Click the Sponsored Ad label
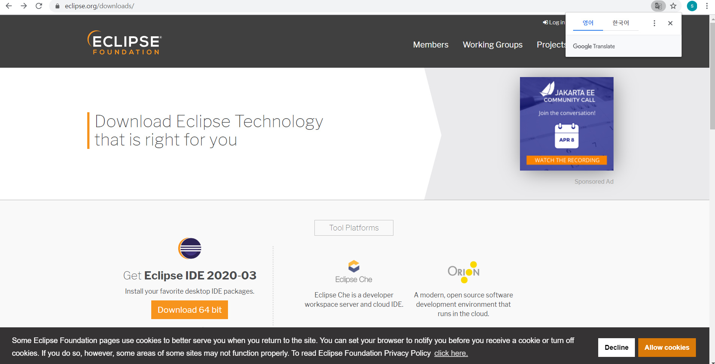The image size is (715, 364). click(594, 181)
